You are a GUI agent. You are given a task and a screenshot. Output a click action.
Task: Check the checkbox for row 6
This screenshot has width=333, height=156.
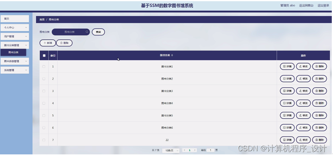[44, 128]
